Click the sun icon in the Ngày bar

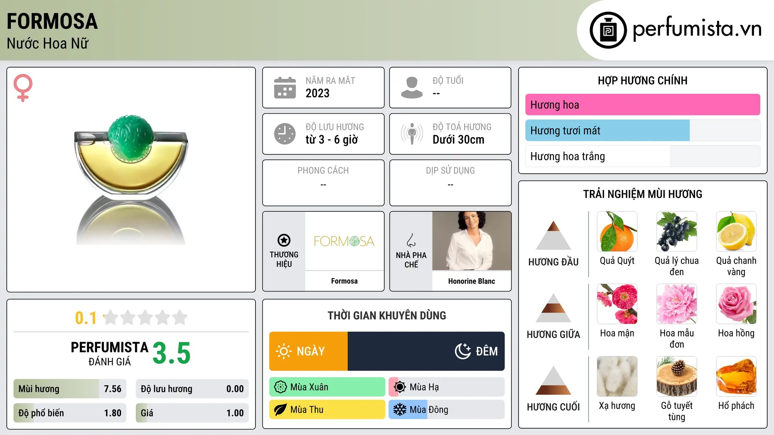(283, 351)
